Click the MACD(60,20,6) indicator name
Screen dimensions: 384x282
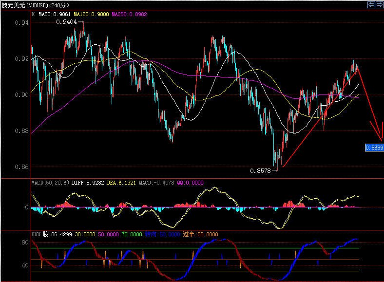coord(50,183)
